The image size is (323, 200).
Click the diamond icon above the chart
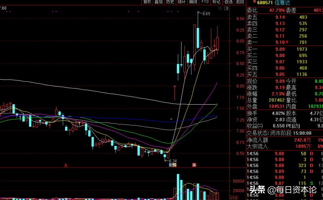pyautogui.click(x=220, y=8)
